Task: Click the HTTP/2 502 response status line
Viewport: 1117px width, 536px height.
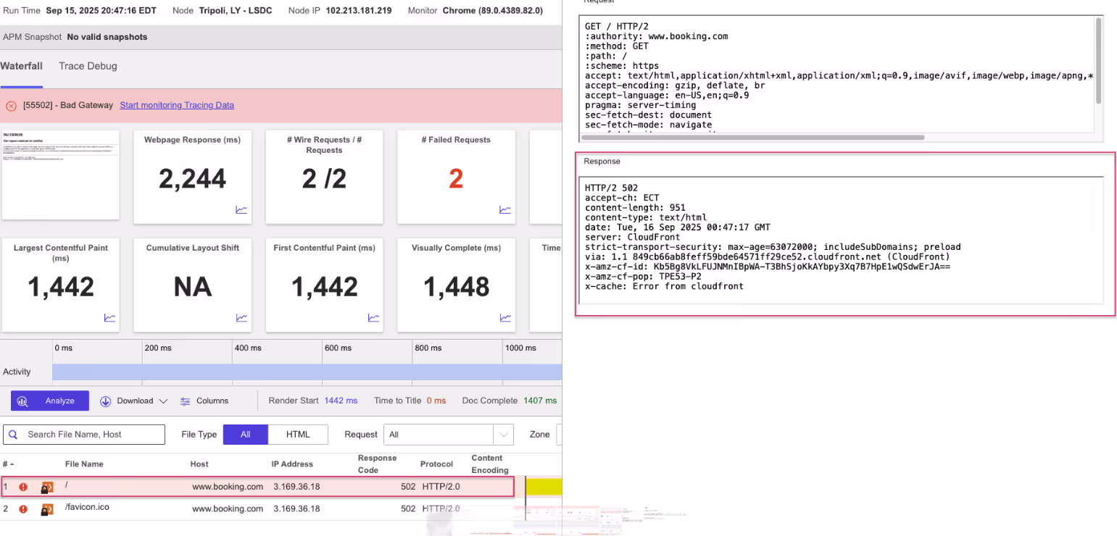Action: pos(611,188)
